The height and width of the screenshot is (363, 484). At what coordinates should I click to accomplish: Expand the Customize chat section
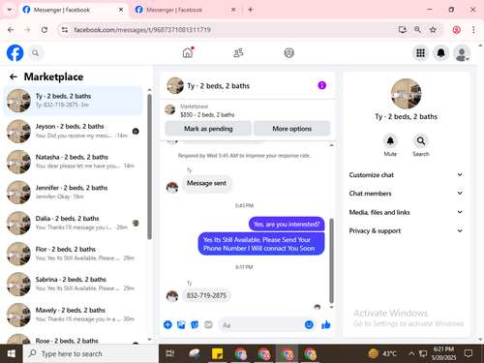406,175
